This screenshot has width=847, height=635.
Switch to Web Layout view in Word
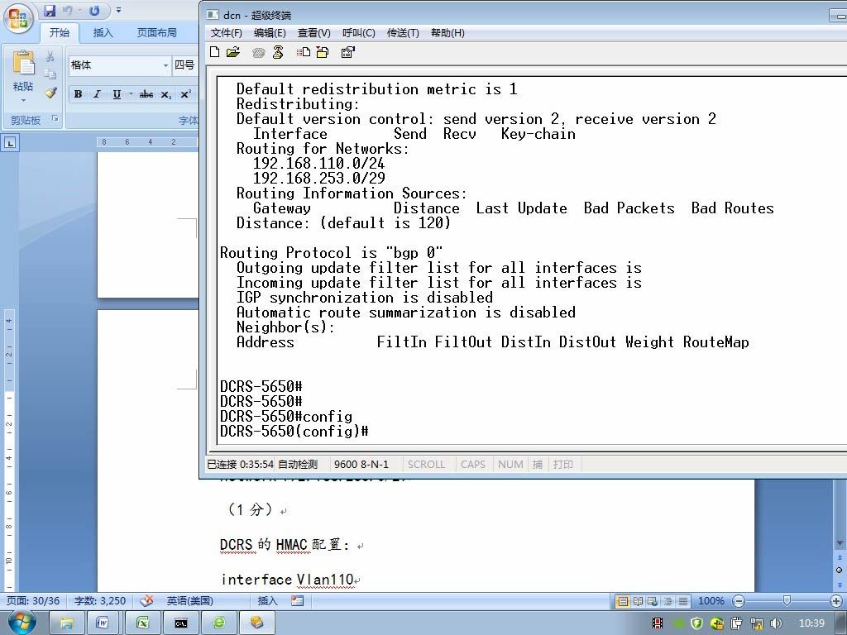click(x=653, y=601)
